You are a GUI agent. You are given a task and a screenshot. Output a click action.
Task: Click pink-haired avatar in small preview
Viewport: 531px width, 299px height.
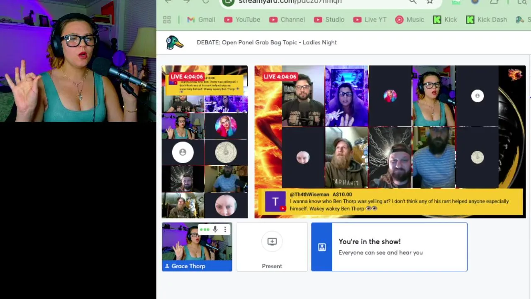[226, 126]
